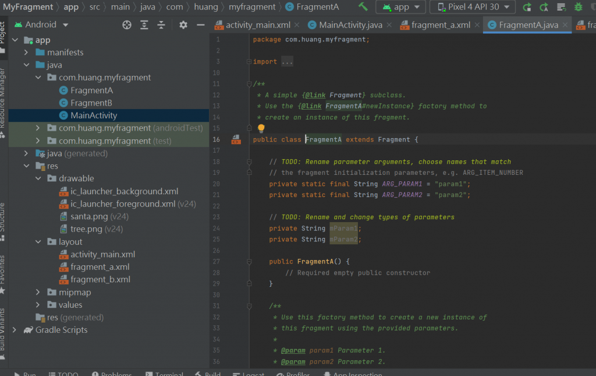Click the Collapse All icon in Project panel
The width and height of the screenshot is (596, 376).
161,24
